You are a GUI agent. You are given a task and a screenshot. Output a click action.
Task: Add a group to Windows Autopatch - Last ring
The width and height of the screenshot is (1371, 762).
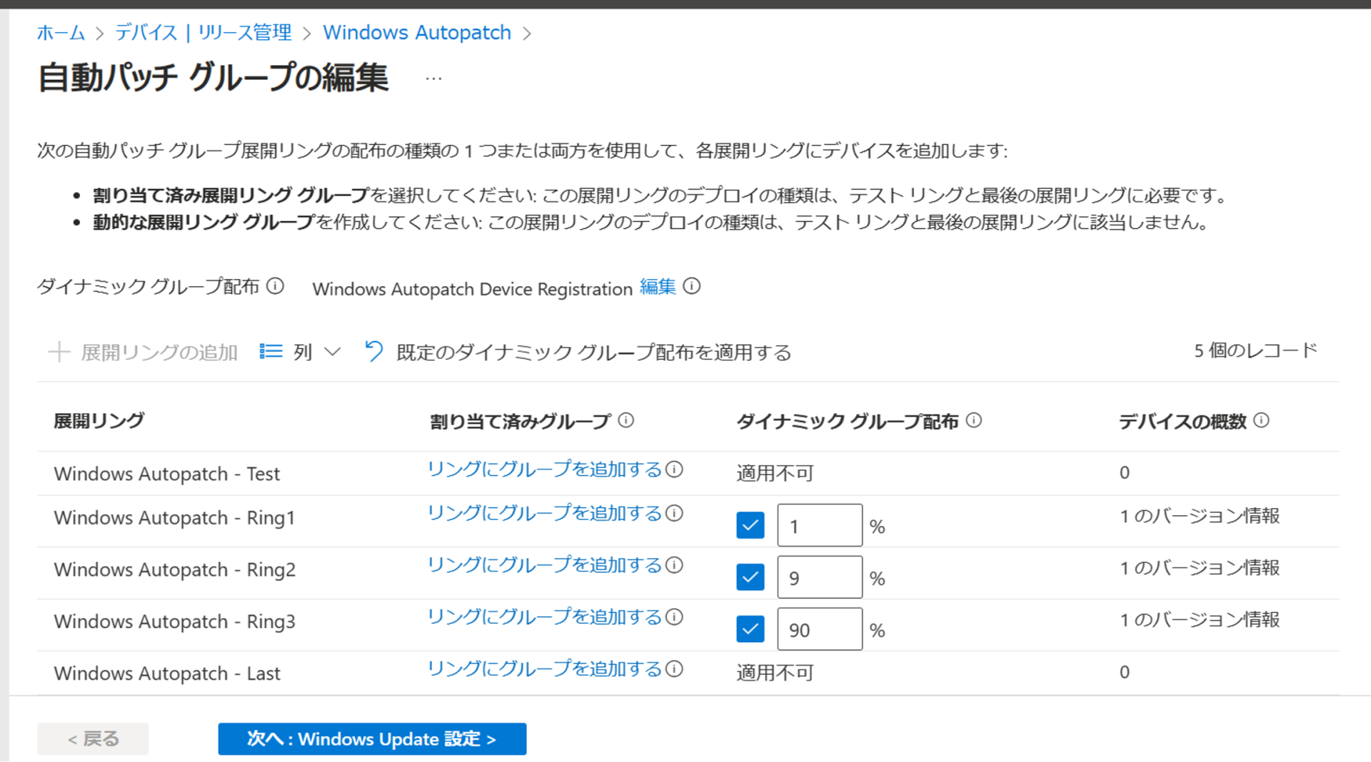[x=546, y=669]
